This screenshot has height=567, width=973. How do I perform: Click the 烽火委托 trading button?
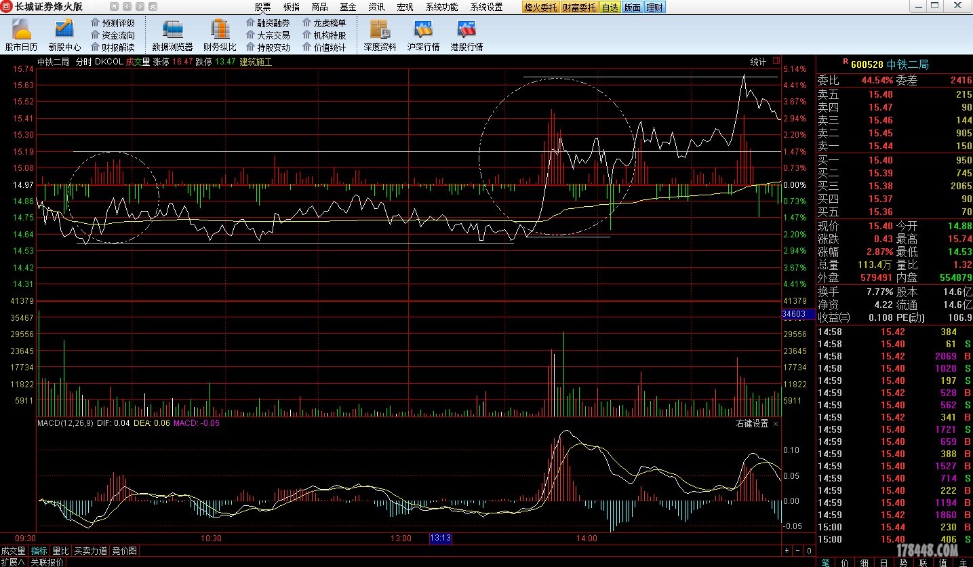tap(540, 7)
